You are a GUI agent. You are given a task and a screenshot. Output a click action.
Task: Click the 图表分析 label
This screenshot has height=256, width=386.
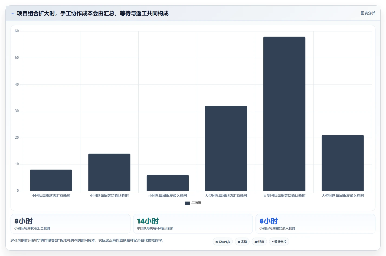[368, 13]
